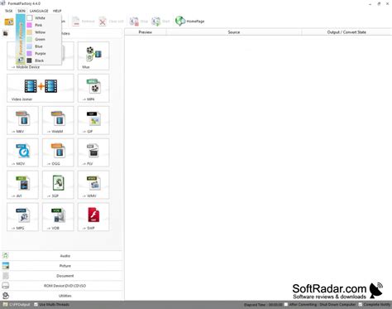Screen dimensions: 392x309
Task: Click the Preview column header
Action: pyautogui.click(x=146, y=32)
